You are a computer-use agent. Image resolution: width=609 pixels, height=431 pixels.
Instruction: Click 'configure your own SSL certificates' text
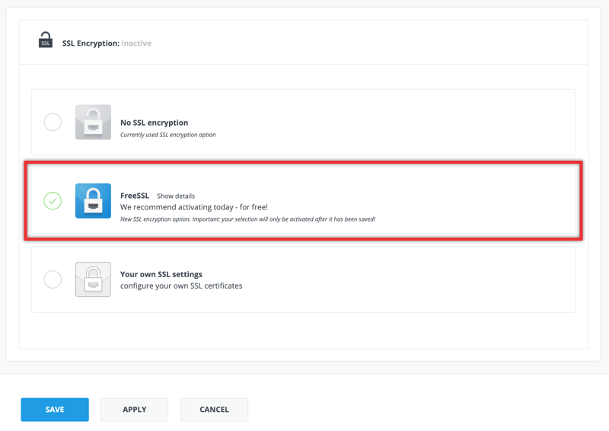[x=181, y=286]
